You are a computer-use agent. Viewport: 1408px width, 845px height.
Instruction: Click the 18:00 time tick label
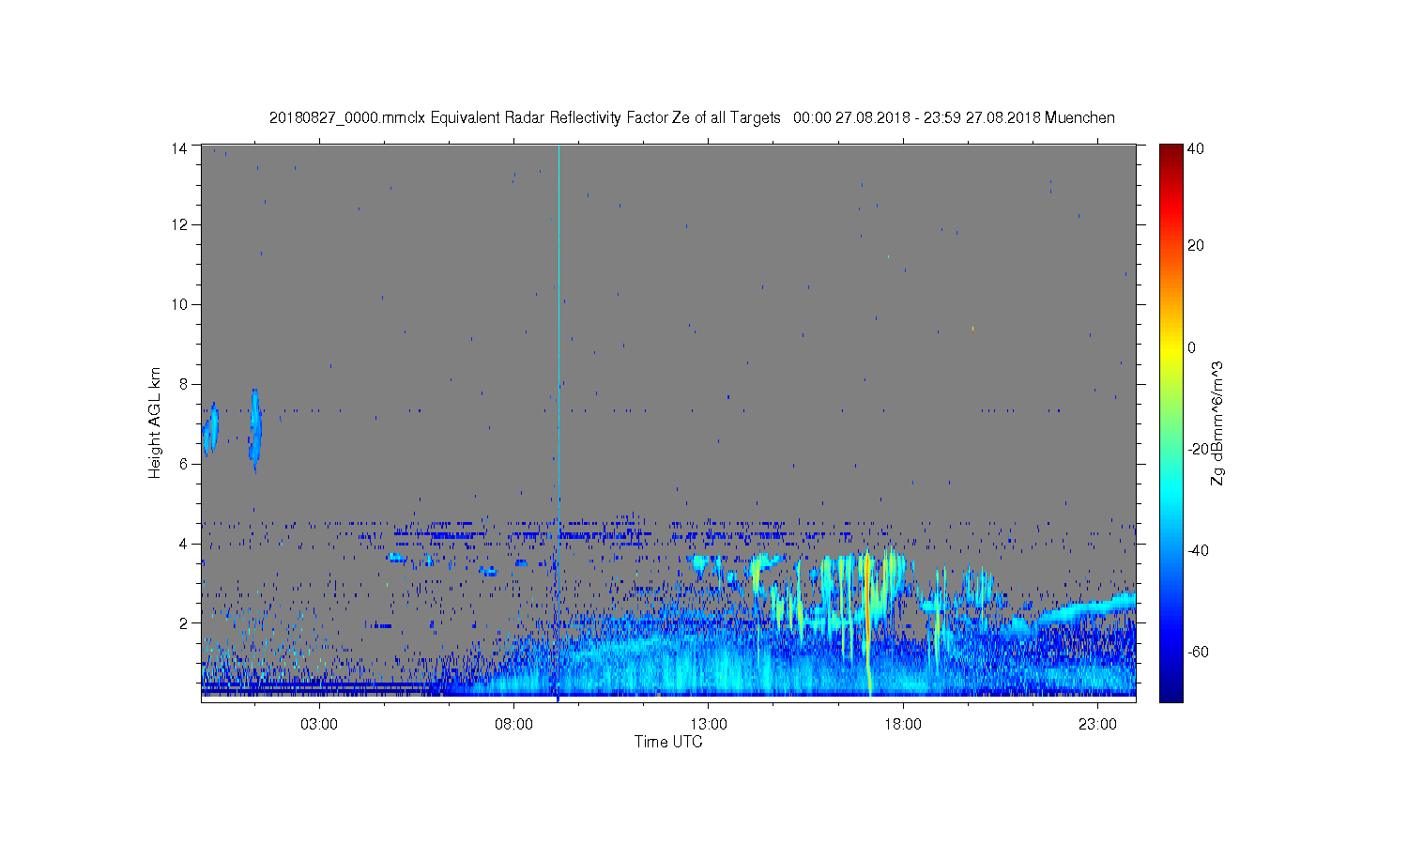coord(903,724)
